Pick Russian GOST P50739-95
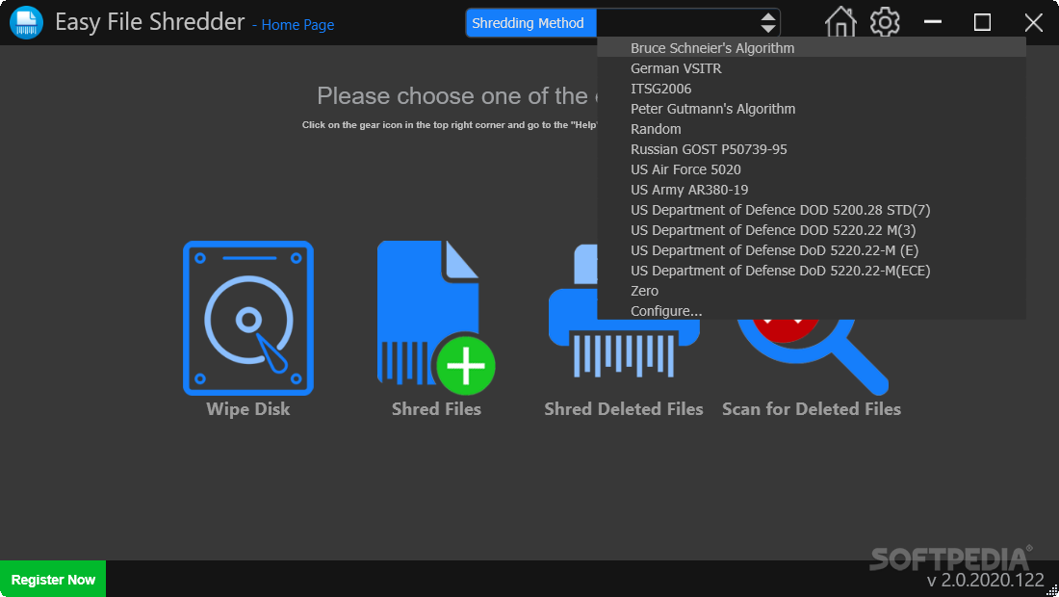Screen dimensions: 1059x597 click(x=812, y=149)
